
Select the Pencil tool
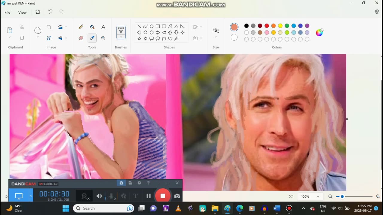point(81,27)
